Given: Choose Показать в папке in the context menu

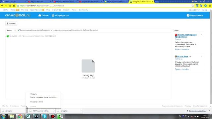Looking at the screenshot, I should point(37,102).
